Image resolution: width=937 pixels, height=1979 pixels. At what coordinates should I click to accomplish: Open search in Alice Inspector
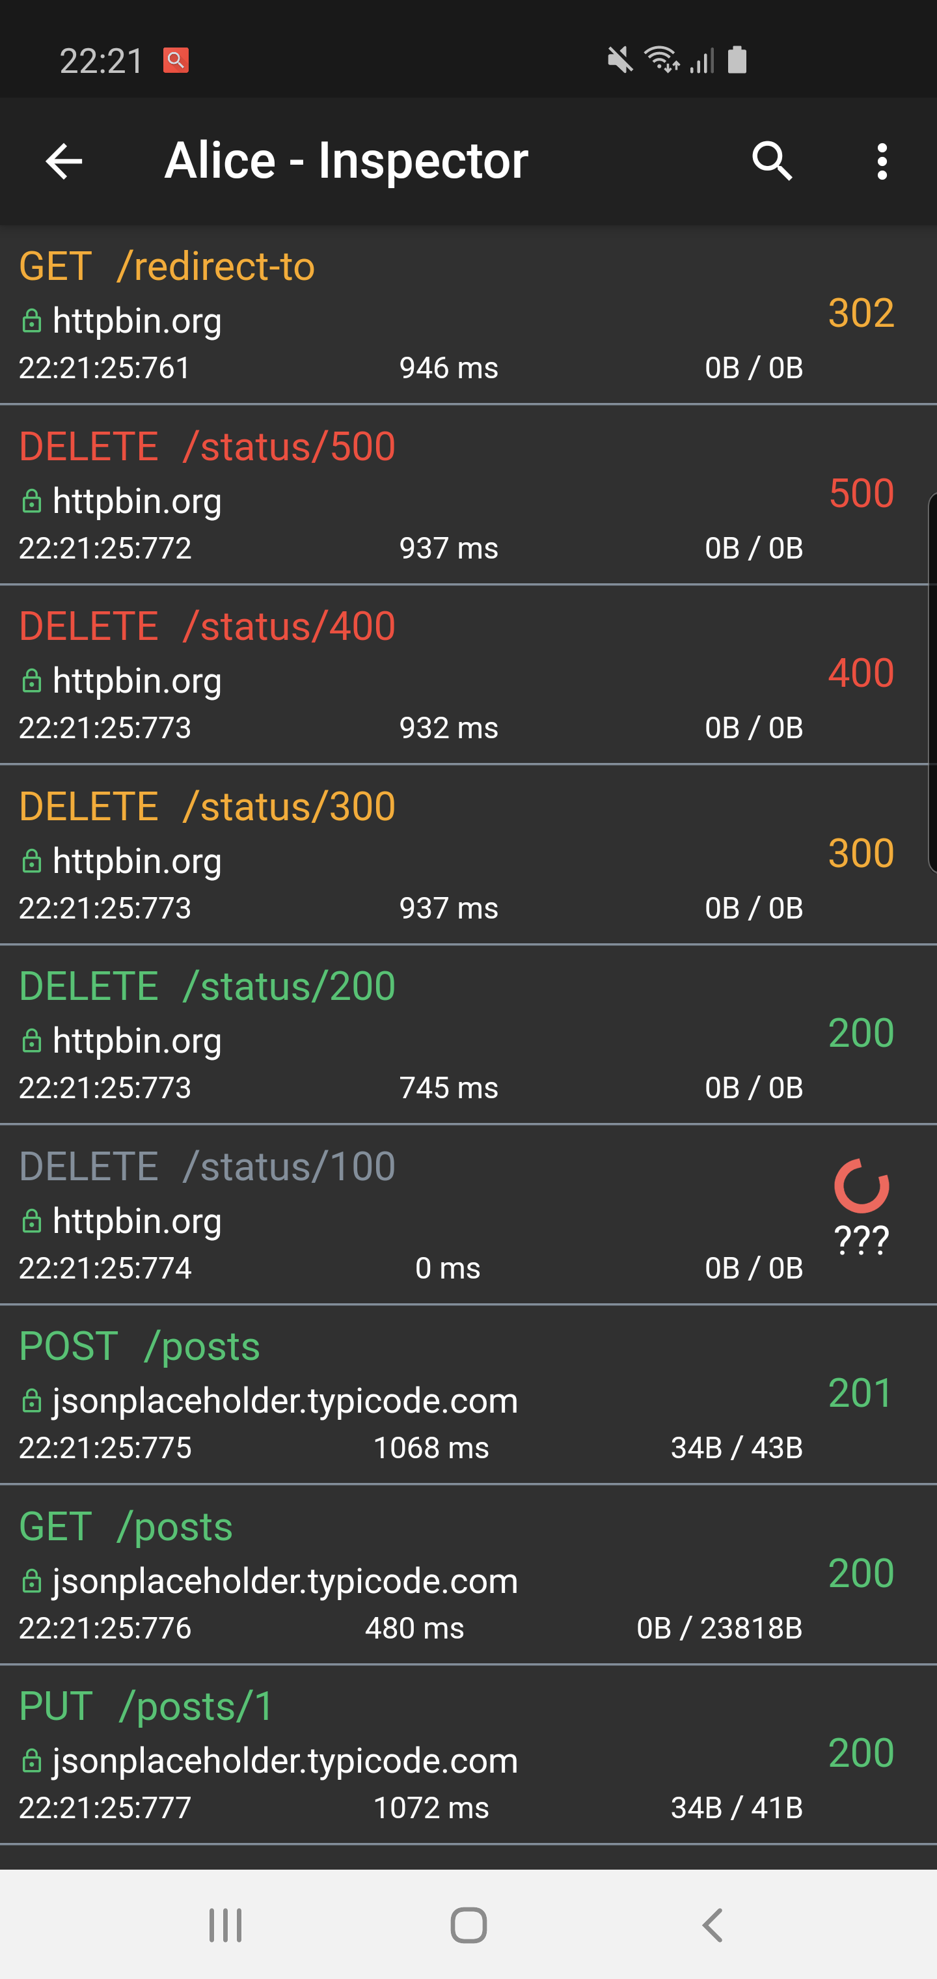click(772, 161)
